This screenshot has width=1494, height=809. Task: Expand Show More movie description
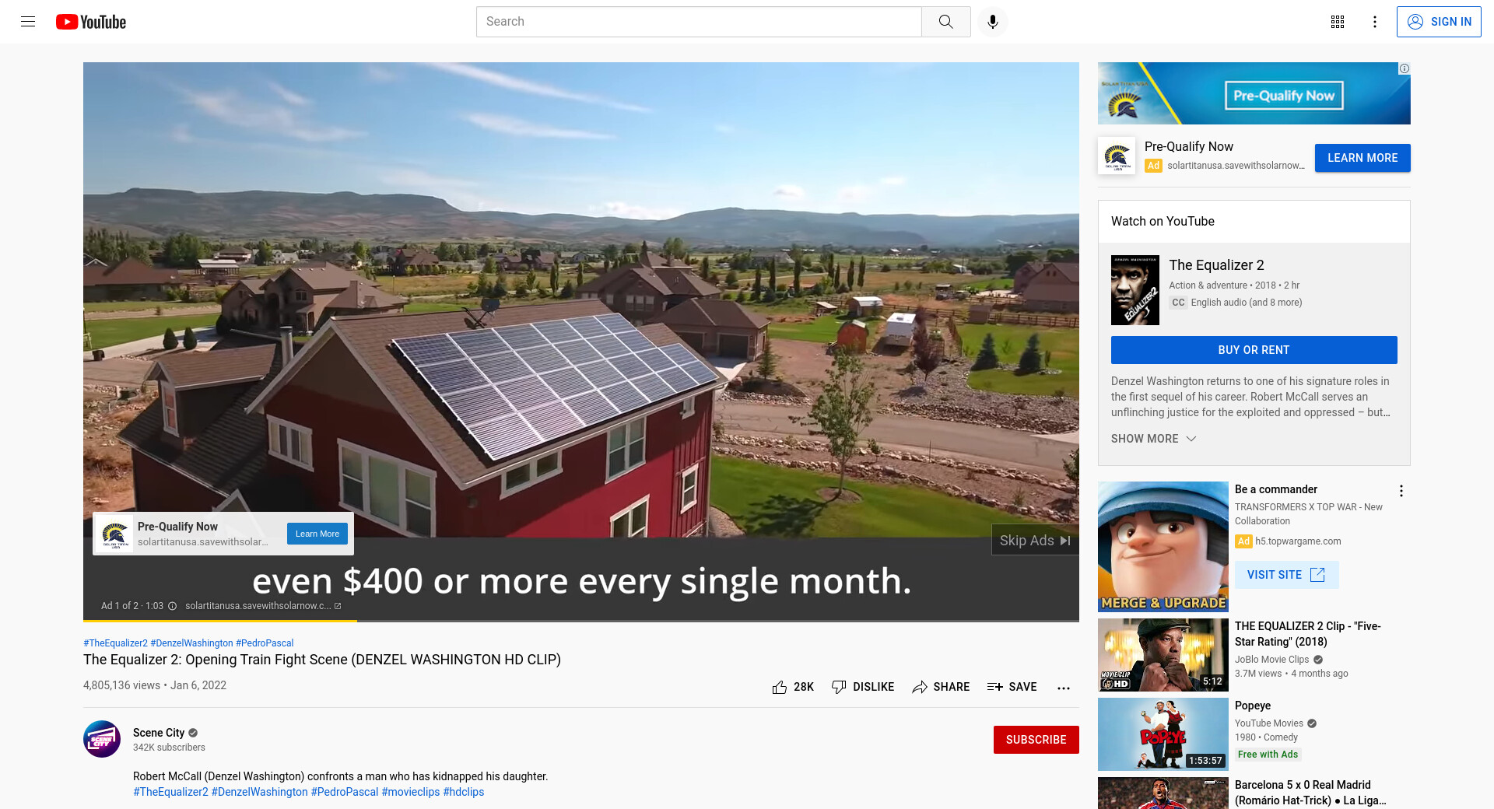pos(1153,439)
